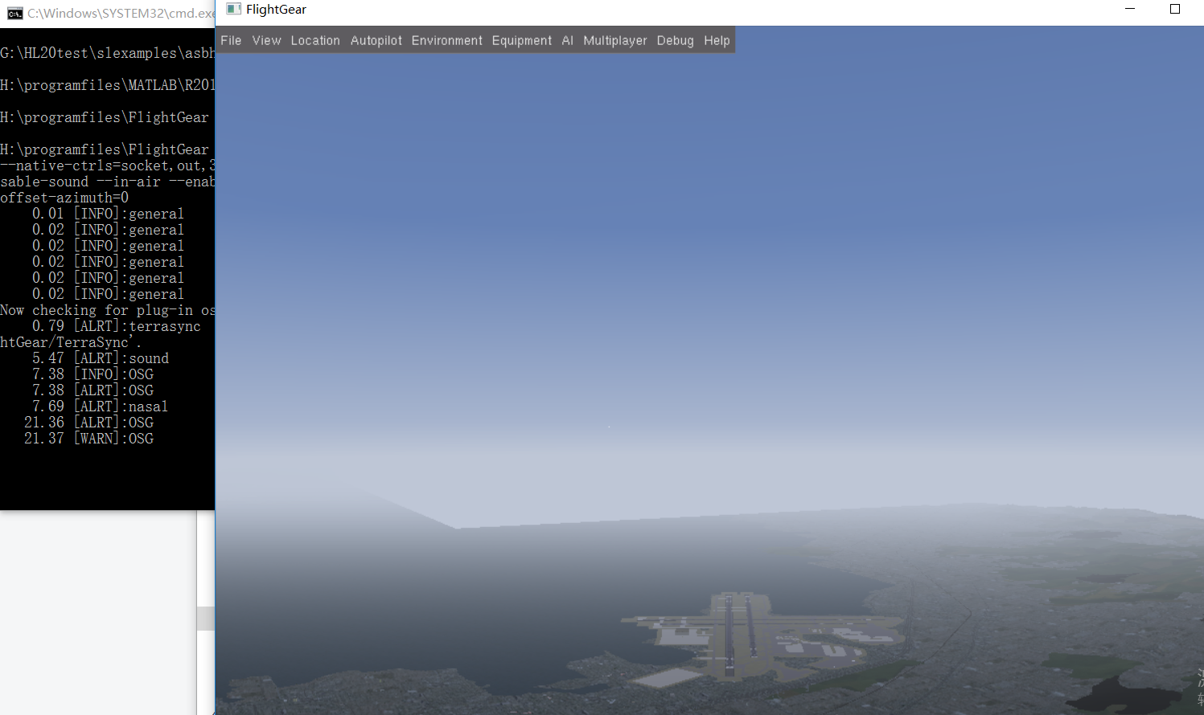1204x715 pixels.
Task: Click the FlightGear application icon in title bar
Action: [234, 9]
